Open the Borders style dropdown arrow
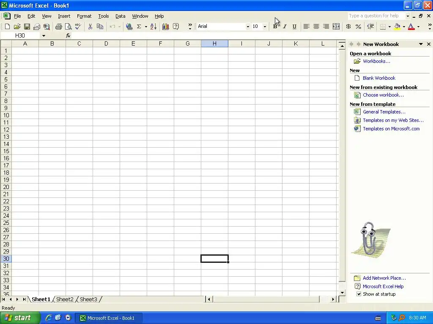 [x=389, y=27]
